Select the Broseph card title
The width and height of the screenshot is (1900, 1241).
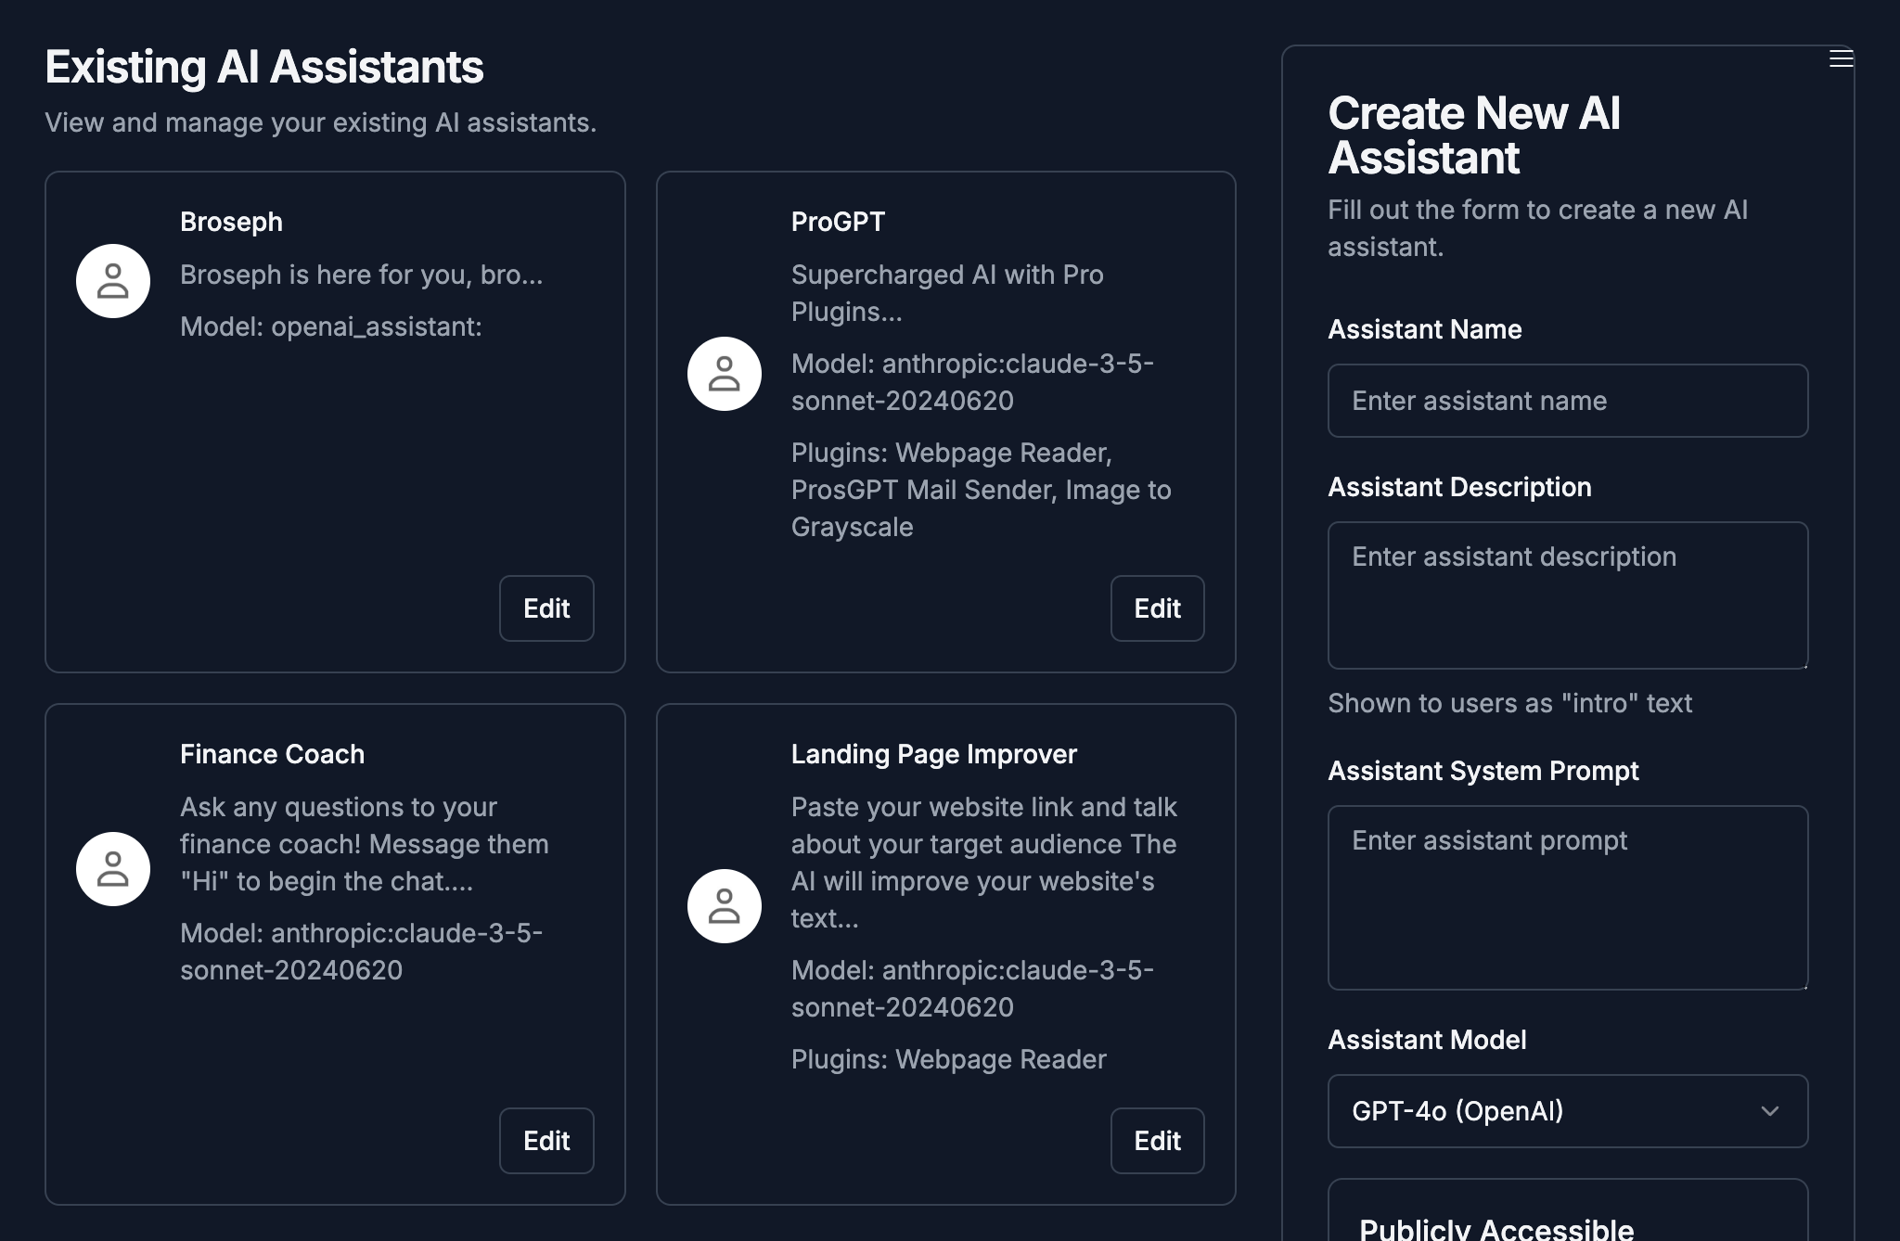point(231,223)
